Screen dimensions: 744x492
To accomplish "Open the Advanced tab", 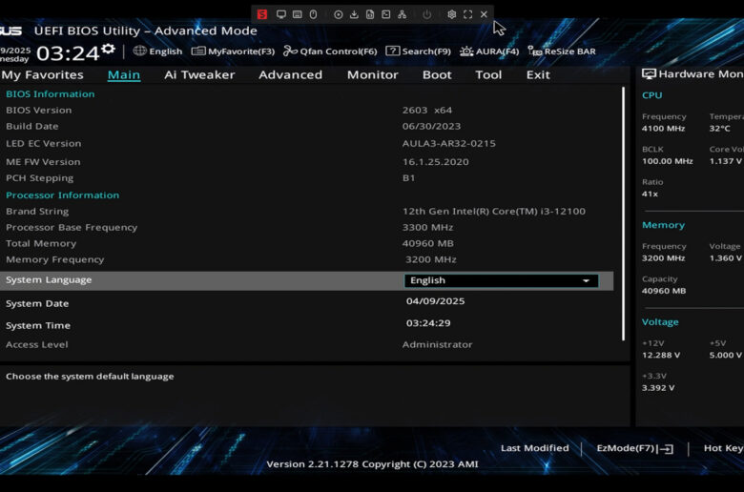I will (290, 75).
